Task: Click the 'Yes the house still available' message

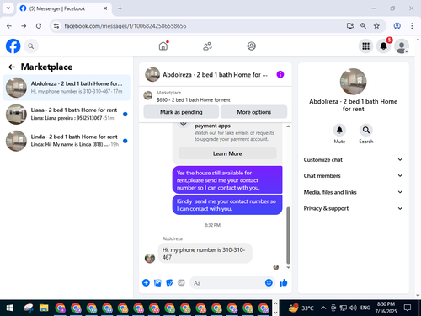Action: 227,180
